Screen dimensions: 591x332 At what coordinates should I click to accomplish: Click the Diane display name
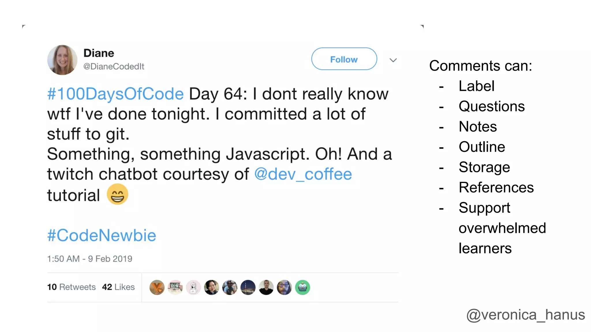pos(99,53)
